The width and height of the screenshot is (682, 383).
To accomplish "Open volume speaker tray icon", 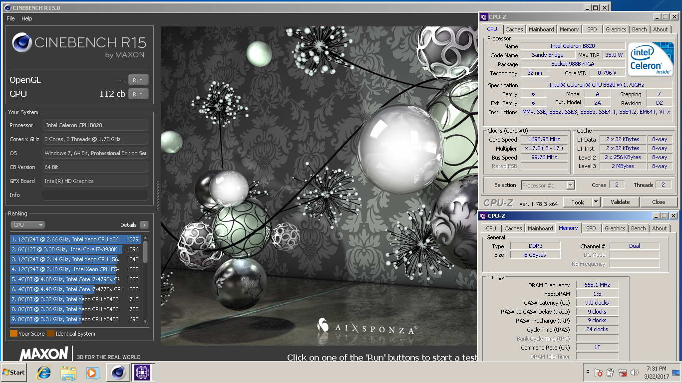I will pyautogui.click(x=635, y=373).
